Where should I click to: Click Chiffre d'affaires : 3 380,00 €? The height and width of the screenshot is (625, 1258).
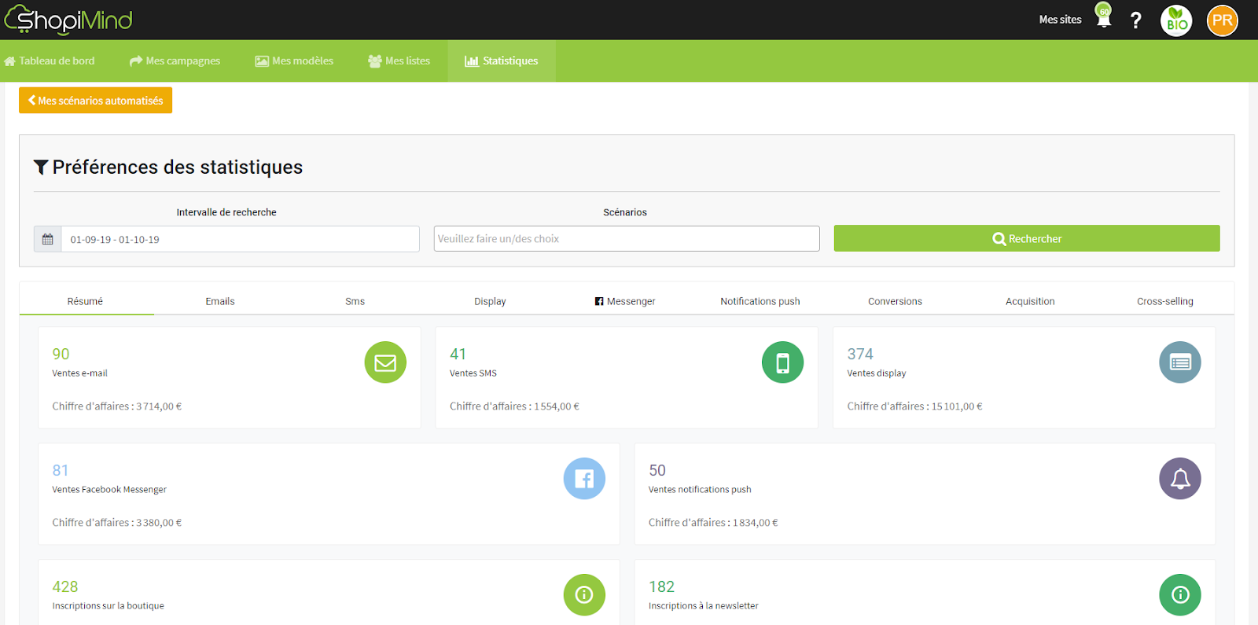click(x=117, y=523)
